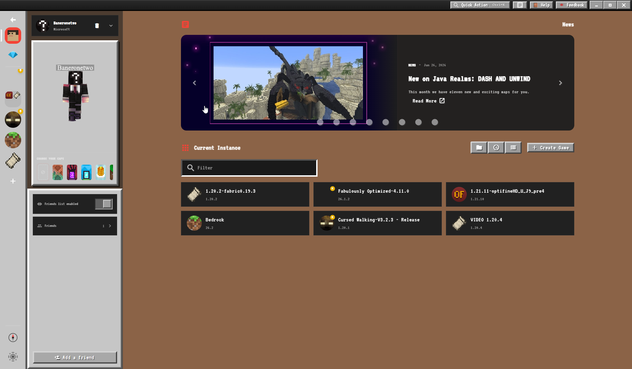Click the Add a friend button
The image size is (632, 369).
pyautogui.click(x=75, y=357)
